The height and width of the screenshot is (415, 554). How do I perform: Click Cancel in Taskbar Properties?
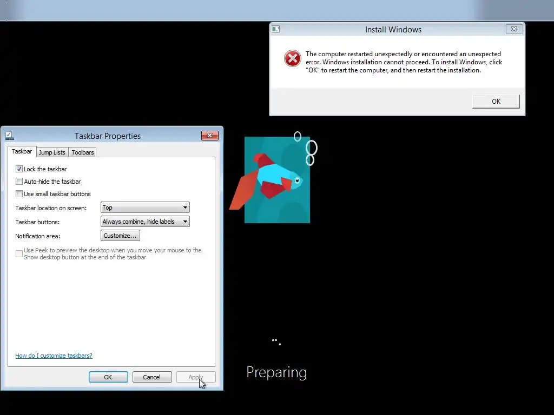(x=152, y=377)
